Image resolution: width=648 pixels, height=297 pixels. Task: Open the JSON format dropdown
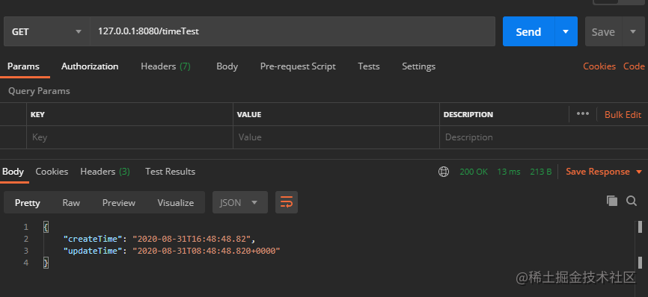click(x=240, y=202)
